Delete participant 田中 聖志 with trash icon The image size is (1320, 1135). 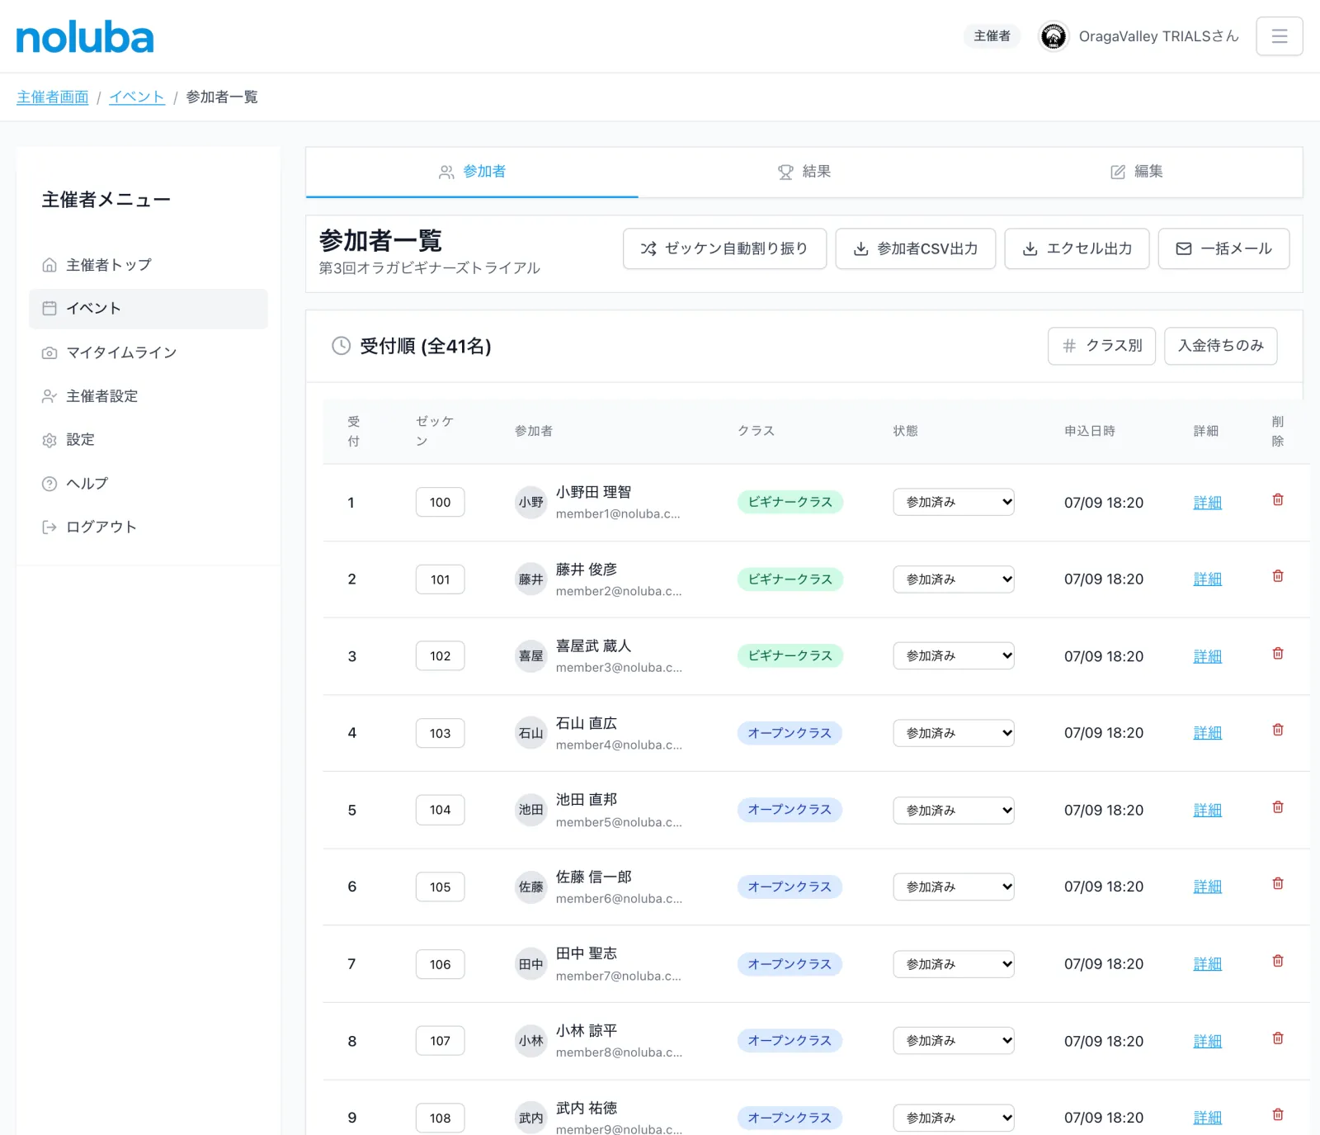pyautogui.click(x=1277, y=961)
